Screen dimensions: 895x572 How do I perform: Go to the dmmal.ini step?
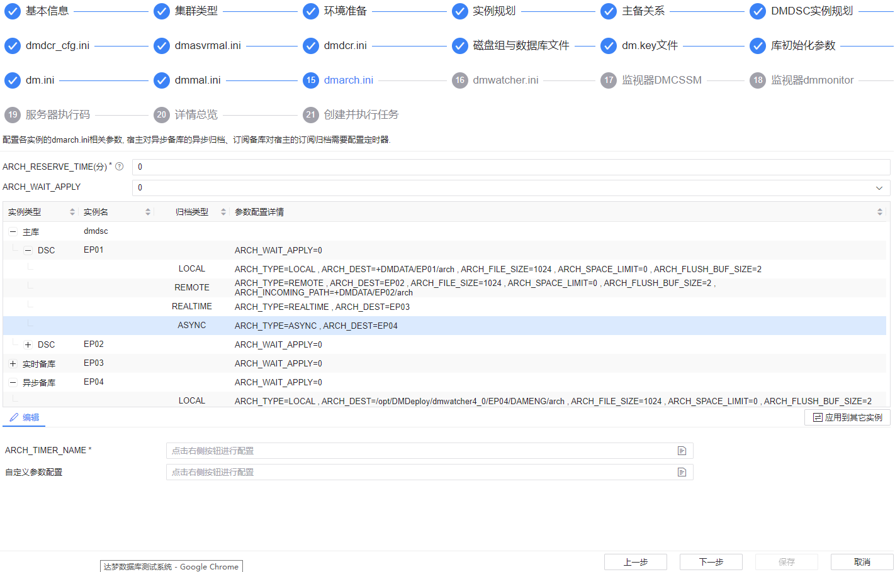coord(187,80)
